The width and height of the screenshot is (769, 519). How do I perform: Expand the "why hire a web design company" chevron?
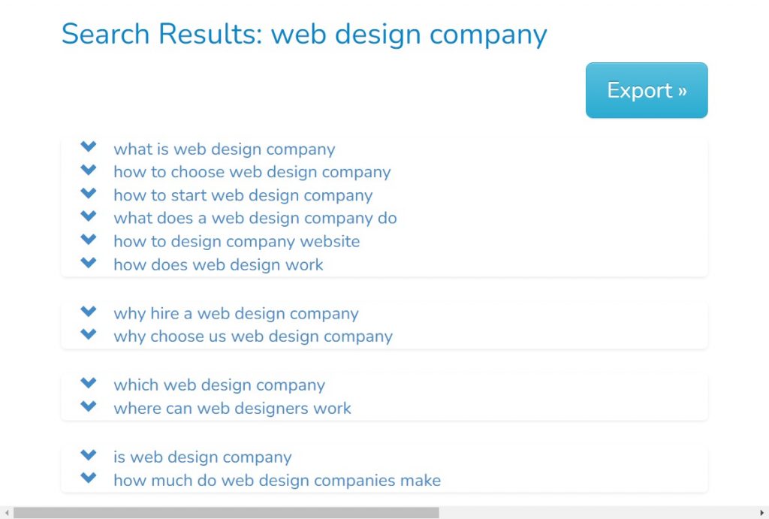[x=88, y=312]
